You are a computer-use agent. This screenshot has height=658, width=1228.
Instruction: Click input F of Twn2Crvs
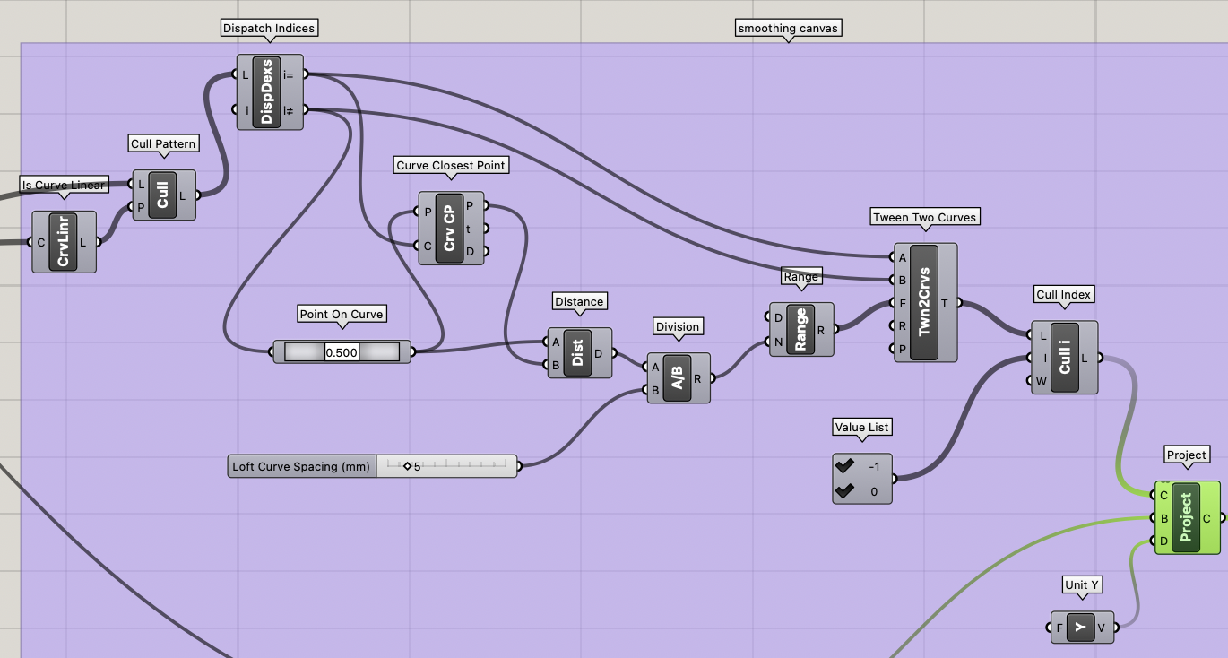click(x=902, y=303)
